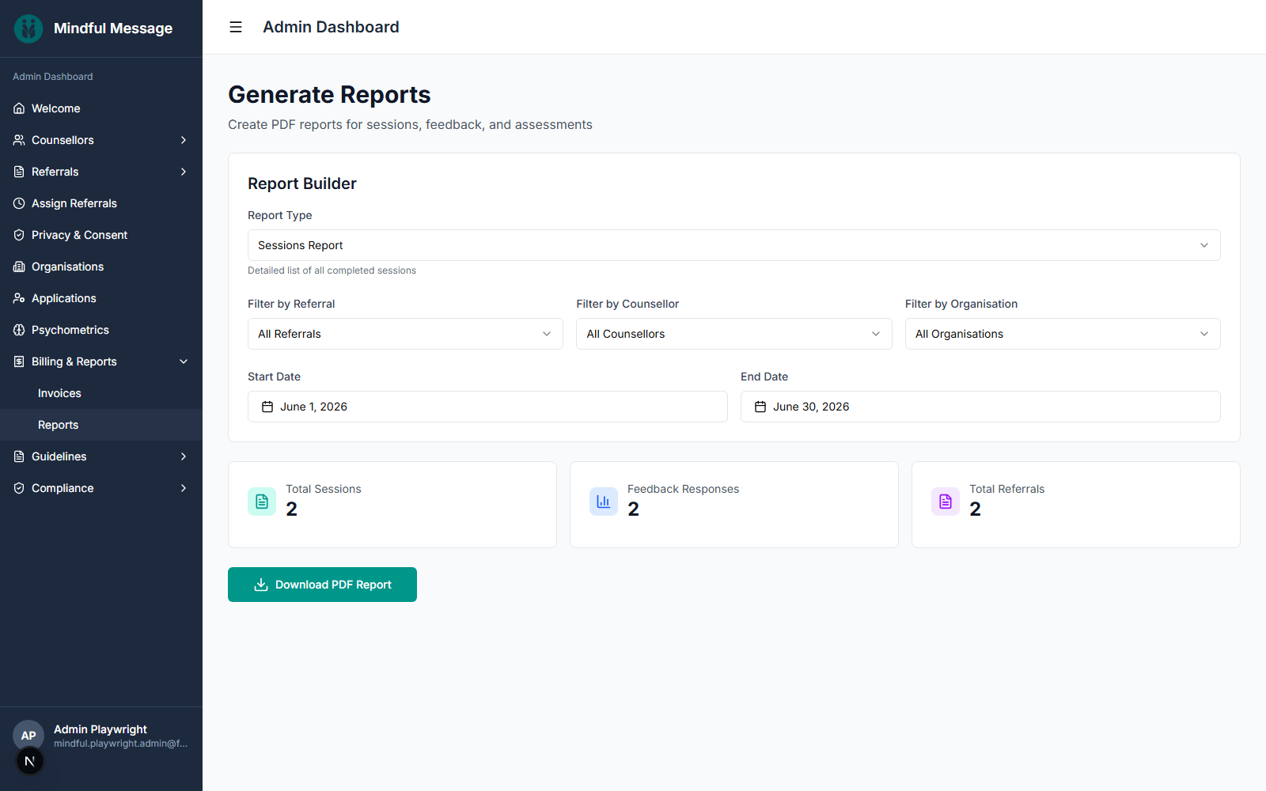Click the Download PDF Report button
This screenshot has height=791, width=1266.
pyautogui.click(x=322, y=585)
